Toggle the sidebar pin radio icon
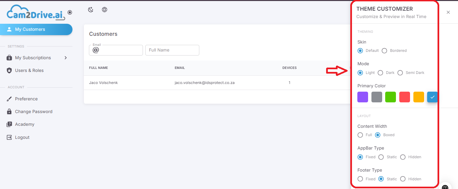Viewport: 458px width, 189px height. (x=70, y=12)
